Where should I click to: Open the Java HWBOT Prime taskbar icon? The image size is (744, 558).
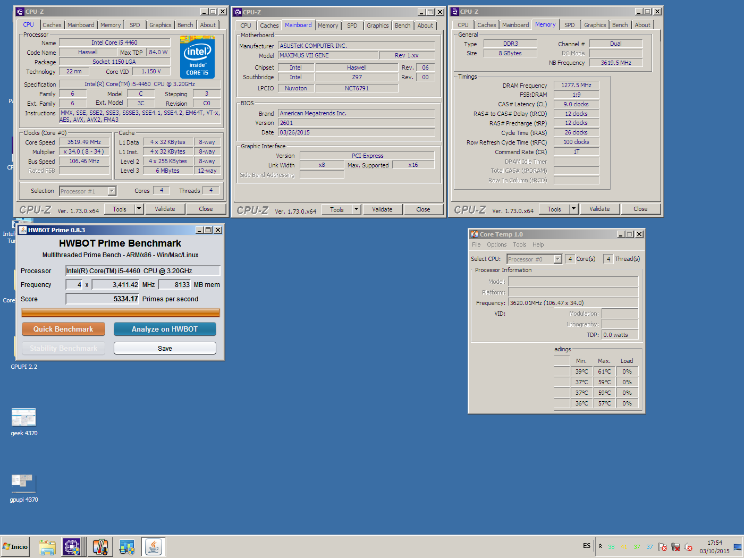click(154, 547)
